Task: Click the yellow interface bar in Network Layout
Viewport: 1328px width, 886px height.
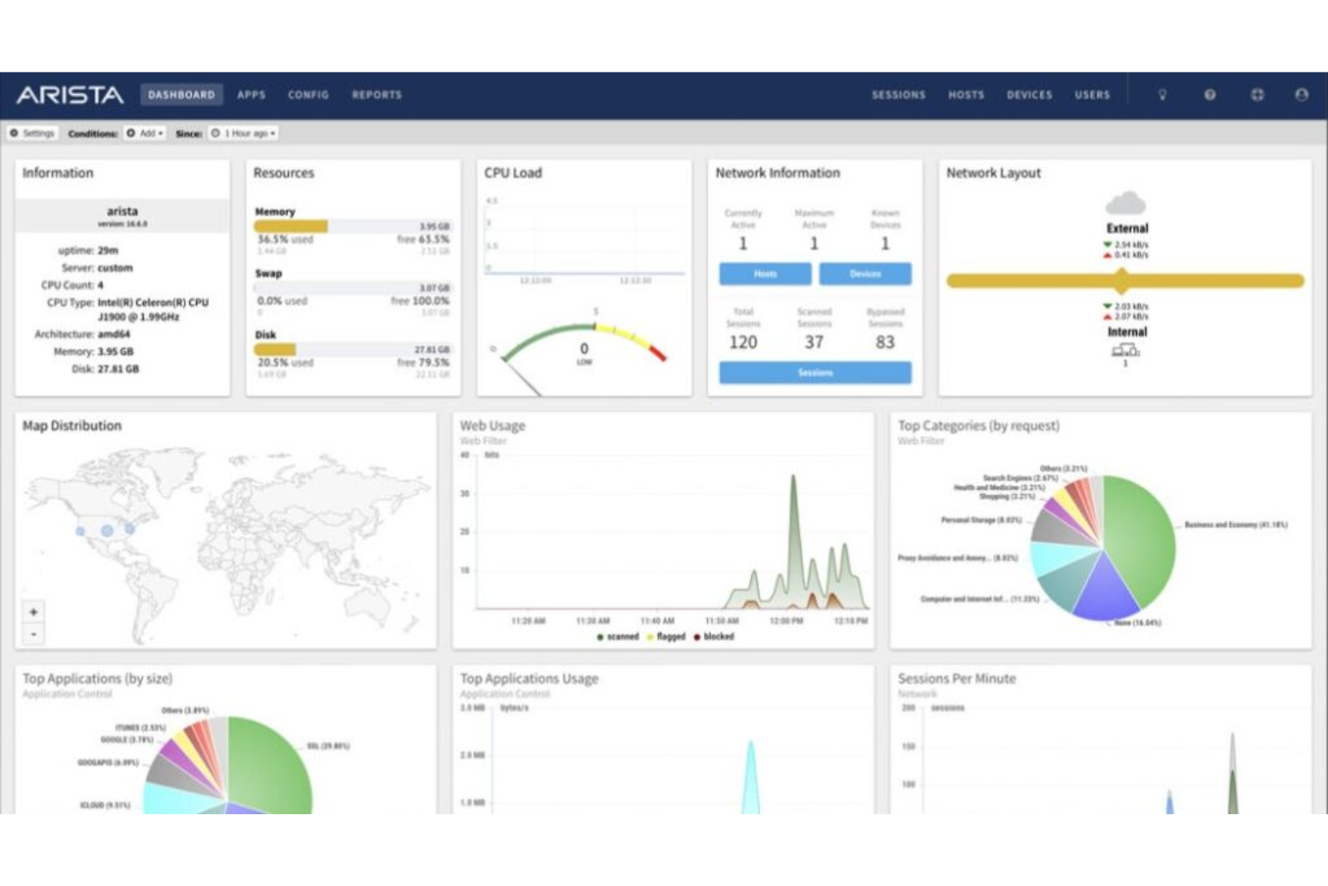Action: pos(1125,281)
